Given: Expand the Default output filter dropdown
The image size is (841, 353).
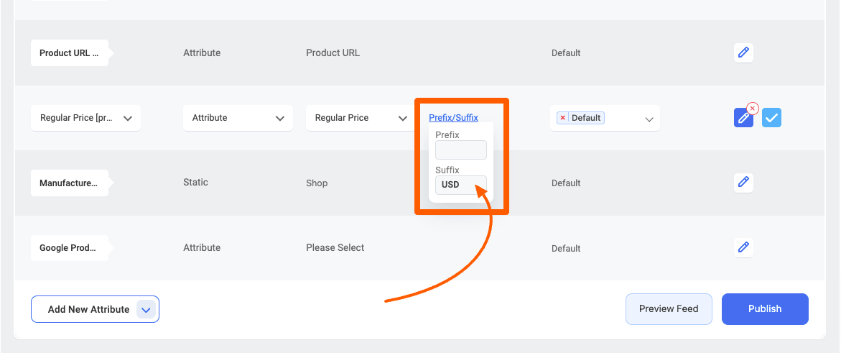Looking at the screenshot, I should click(605, 118).
